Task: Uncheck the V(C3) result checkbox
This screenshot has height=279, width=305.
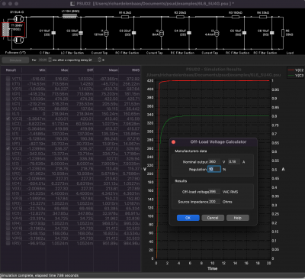Action: pyautogui.click(x=8, y=148)
